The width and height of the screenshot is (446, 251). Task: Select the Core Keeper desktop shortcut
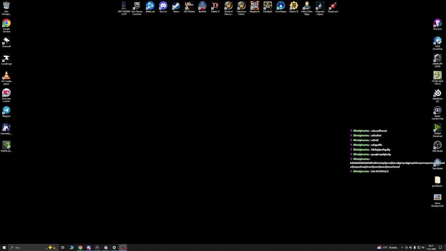(280, 7)
